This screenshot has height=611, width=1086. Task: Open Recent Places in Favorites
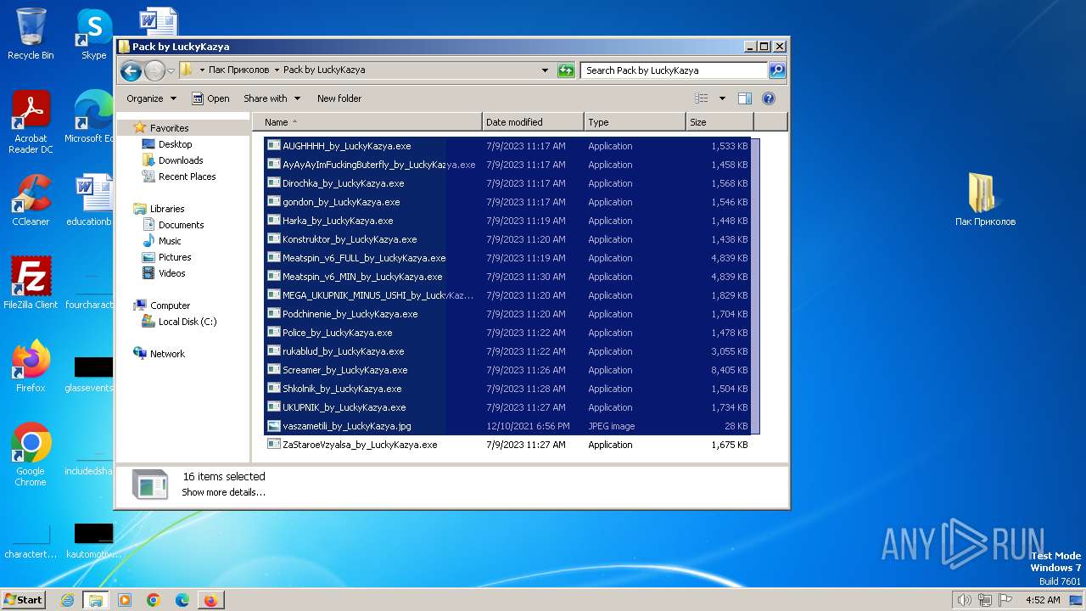click(187, 177)
